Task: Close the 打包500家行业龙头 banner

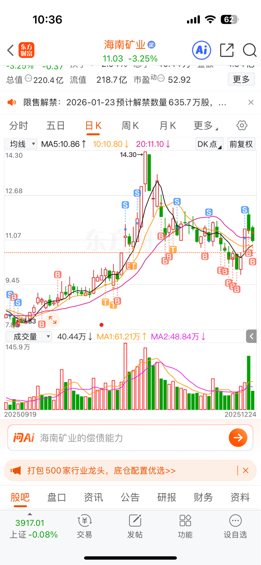Action: pos(246,470)
